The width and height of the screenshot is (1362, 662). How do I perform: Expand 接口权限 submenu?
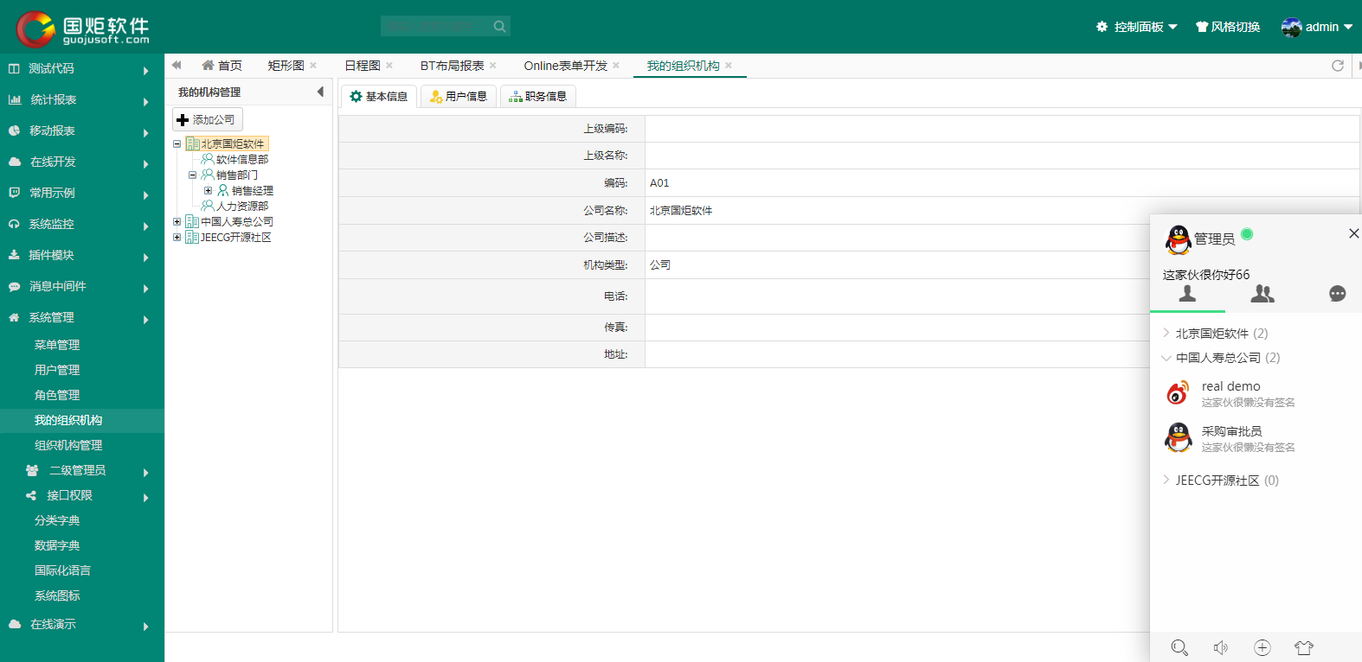(82, 496)
